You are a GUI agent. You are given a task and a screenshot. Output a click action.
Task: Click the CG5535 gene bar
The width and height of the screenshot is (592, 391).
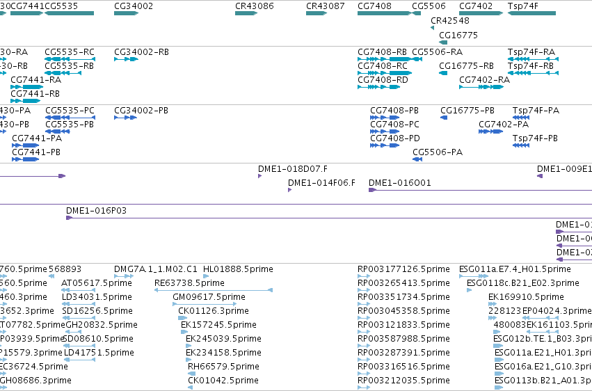coord(69,13)
